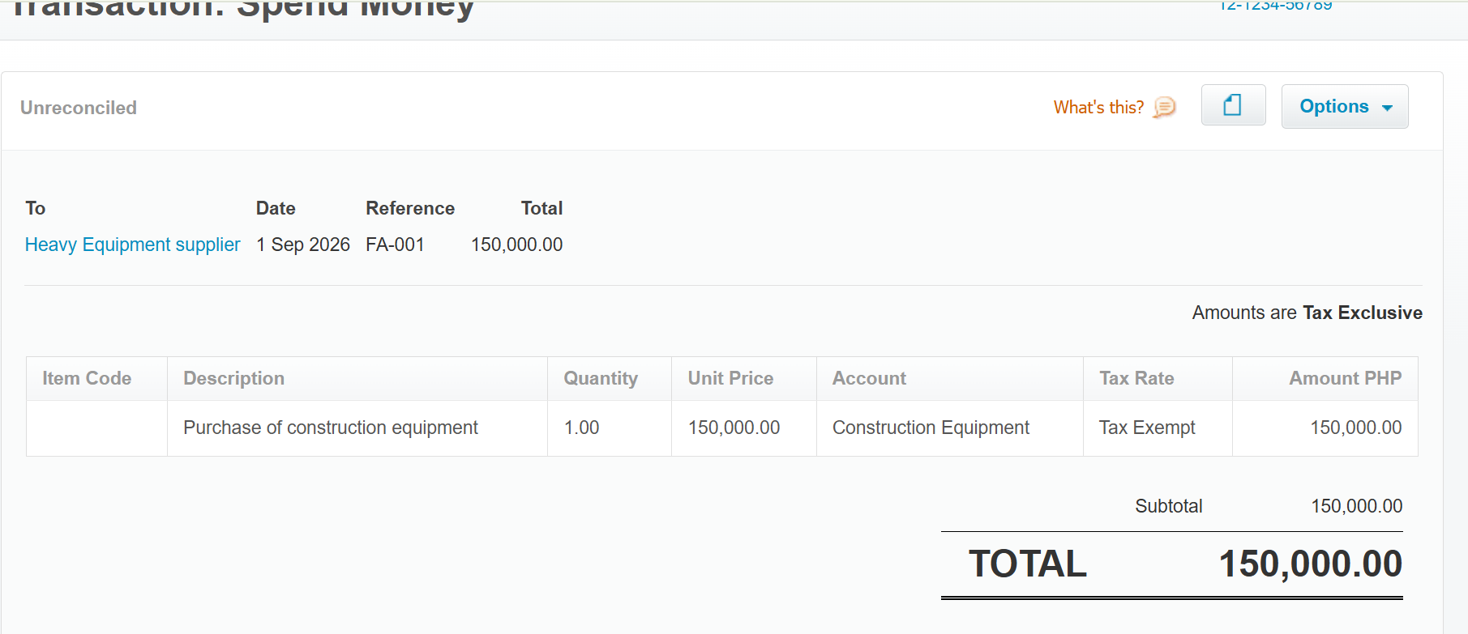Open Heavy Equipment supplier contact link

pos(133,245)
